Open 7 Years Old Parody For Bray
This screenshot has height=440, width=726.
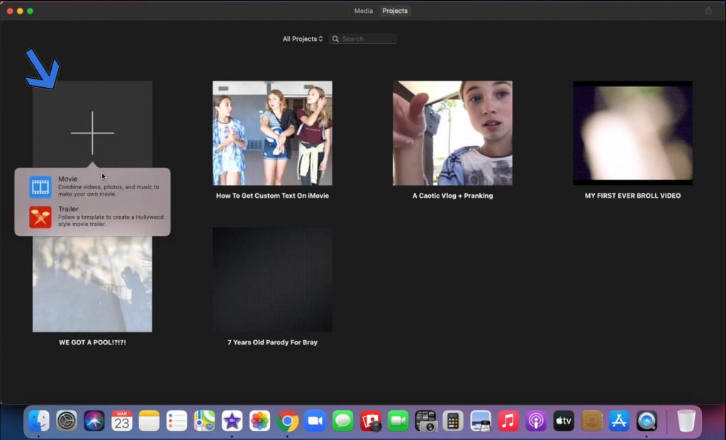pyautogui.click(x=272, y=280)
